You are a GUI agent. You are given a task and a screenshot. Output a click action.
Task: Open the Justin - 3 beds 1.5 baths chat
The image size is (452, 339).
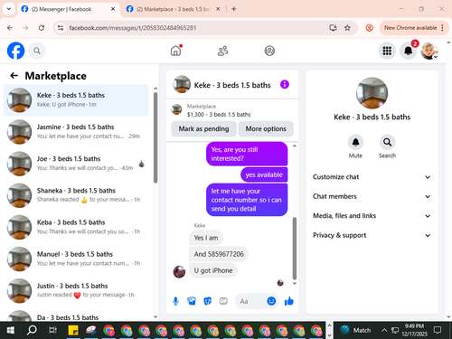click(x=76, y=290)
